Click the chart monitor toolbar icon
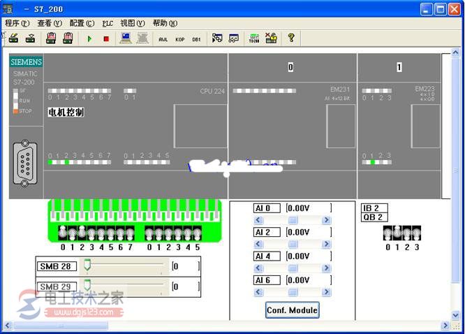 [x=234, y=38]
